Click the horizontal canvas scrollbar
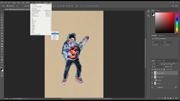 (x=86, y=98)
